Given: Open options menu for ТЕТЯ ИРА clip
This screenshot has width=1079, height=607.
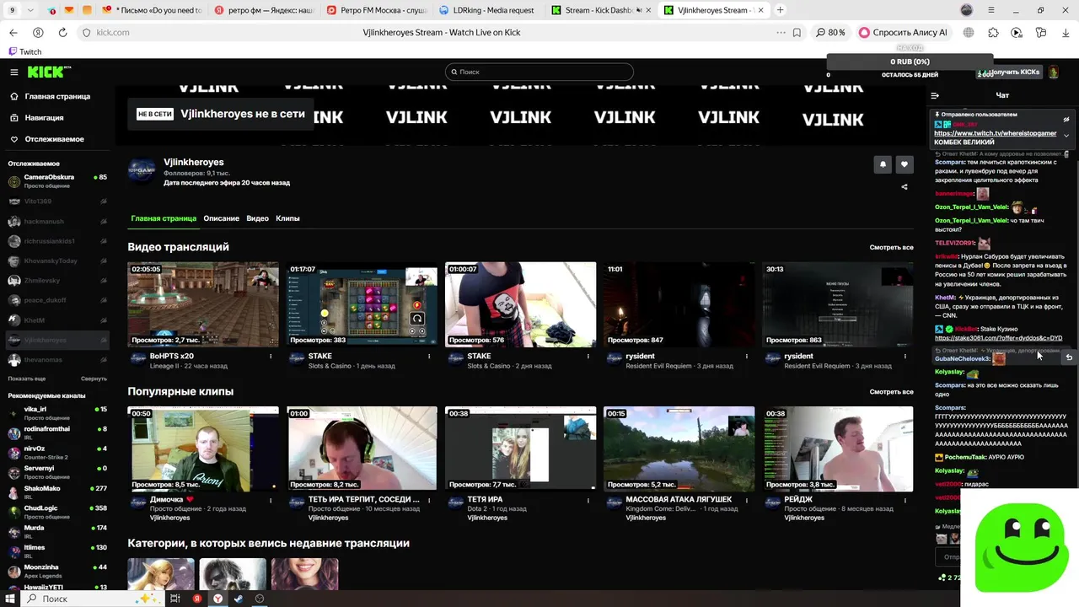Looking at the screenshot, I should (x=588, y=499).
